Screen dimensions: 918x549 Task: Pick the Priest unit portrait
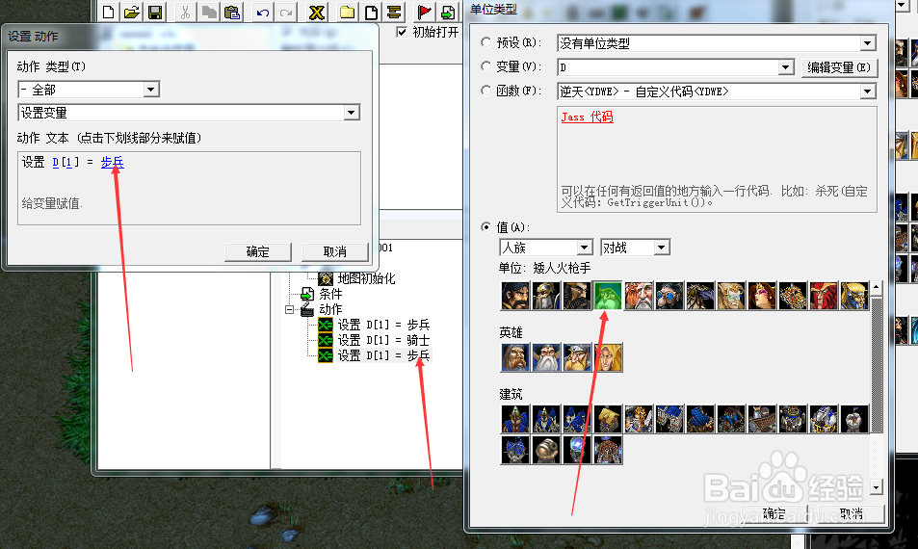point(731,296)
